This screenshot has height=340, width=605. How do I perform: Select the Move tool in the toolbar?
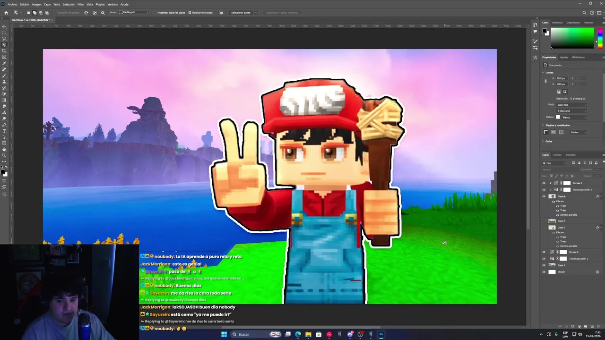(x=4, y=26)
